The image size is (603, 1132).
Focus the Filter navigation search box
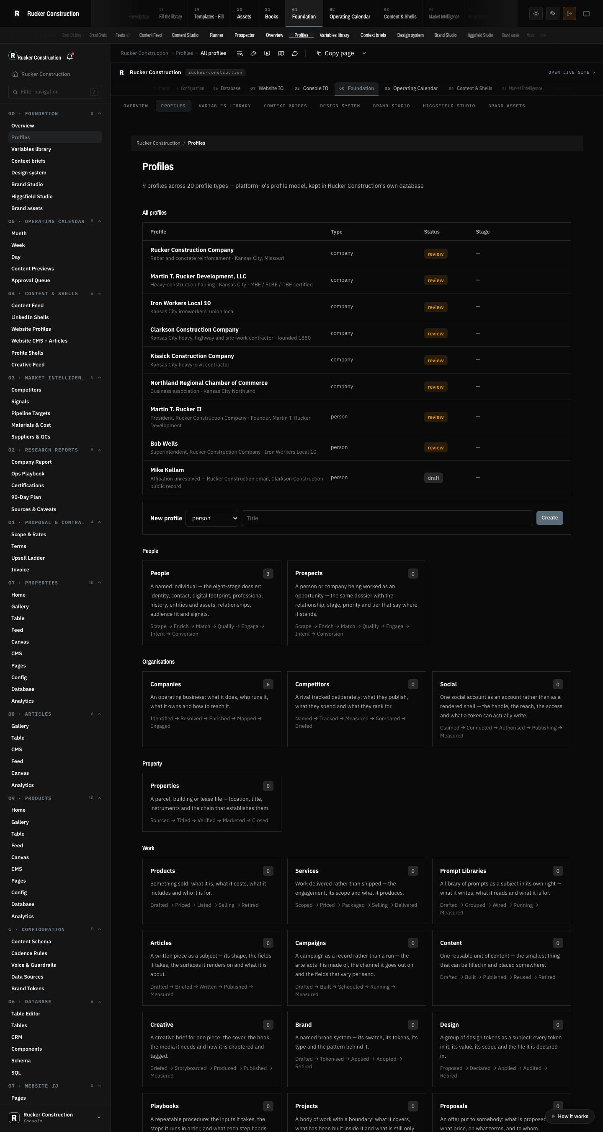(x=55, y=92)
